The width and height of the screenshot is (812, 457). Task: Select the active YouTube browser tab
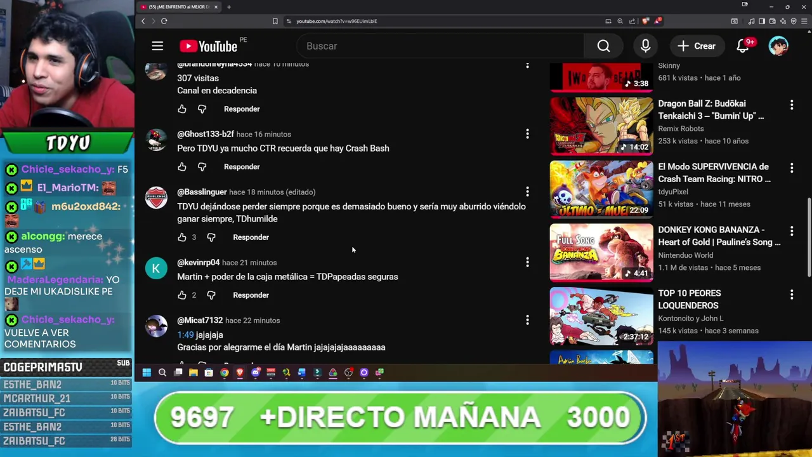179,7
